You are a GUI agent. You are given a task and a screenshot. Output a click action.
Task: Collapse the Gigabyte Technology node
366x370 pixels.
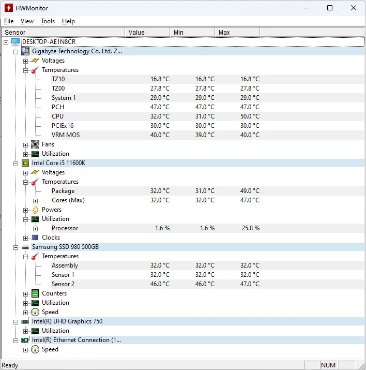click(x=16, y=52)
